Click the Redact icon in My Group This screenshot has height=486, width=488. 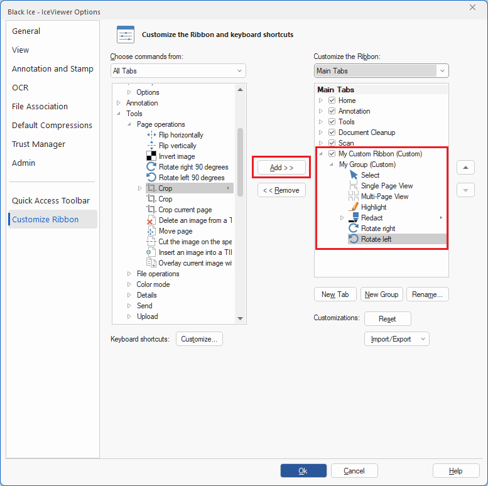354,218
